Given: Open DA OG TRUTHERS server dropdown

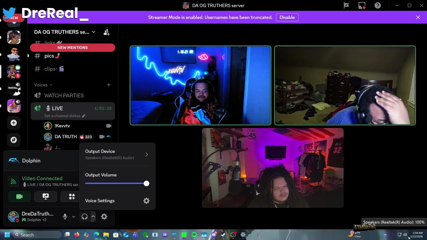Looking at the screenshot, I should tap(65, 32).
